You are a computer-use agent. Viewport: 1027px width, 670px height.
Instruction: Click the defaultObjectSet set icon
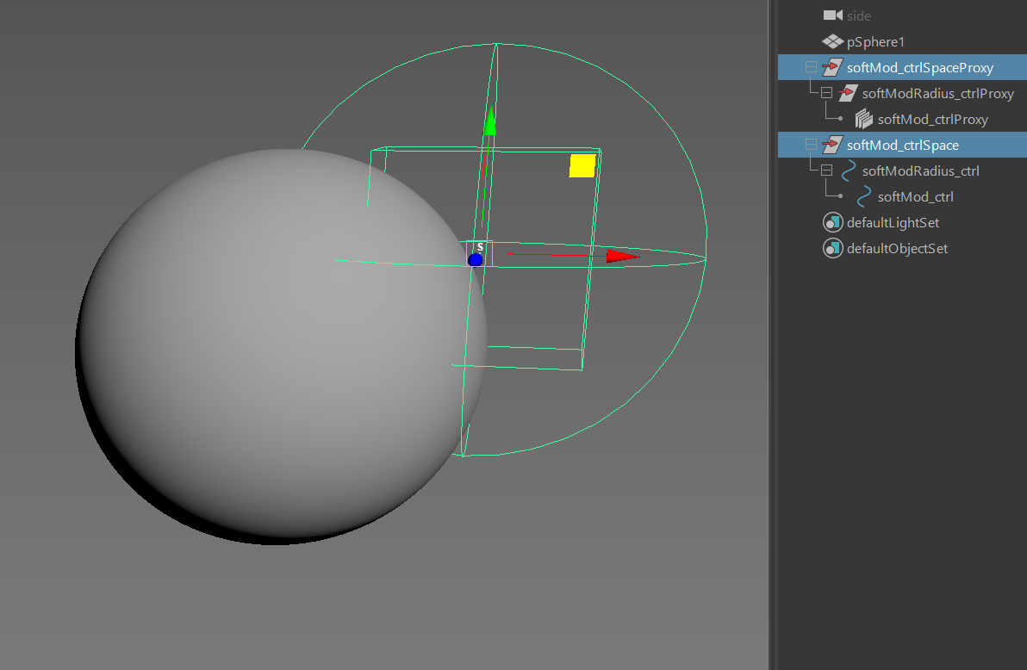(x=832, y=248)
